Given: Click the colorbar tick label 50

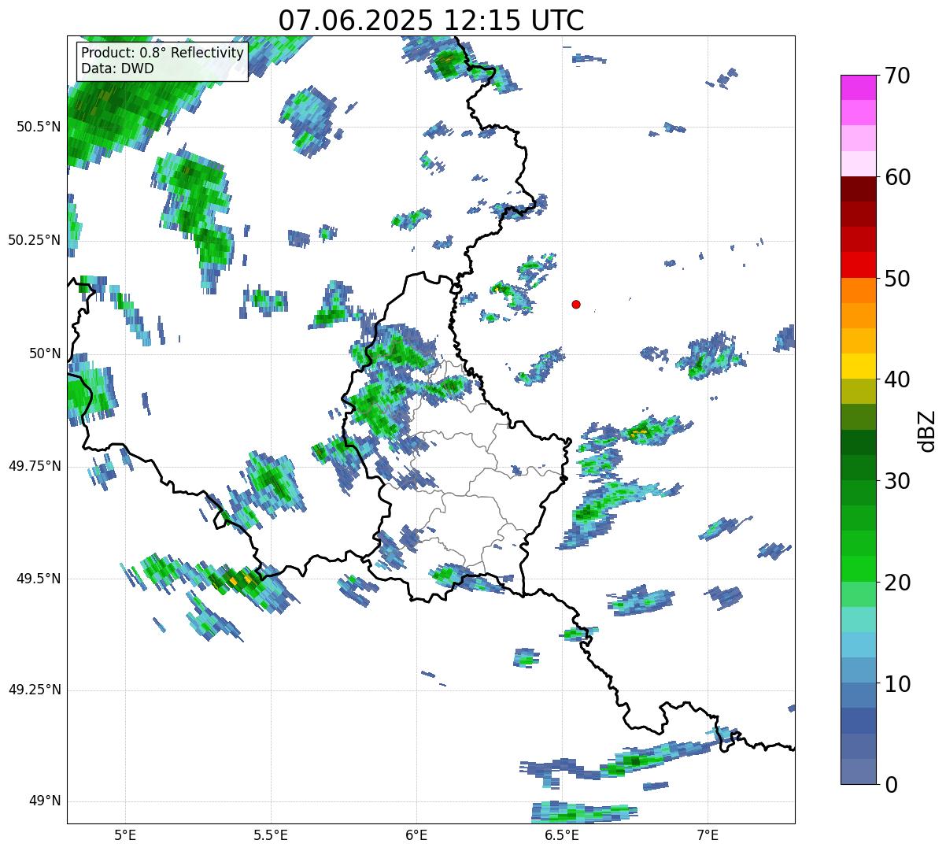Looking at the screenshot, I should click(897, 279).
